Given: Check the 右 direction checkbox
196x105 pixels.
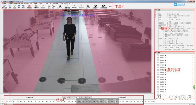Looking at the screenshot, I should (171, 19).
